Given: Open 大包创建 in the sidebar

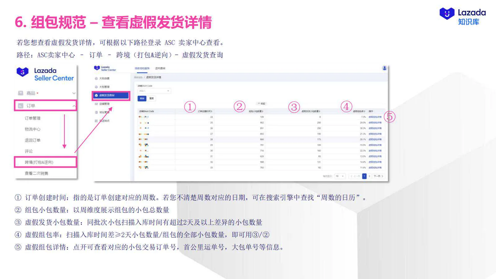Looking at the screenshot, I should pos(104,78).
